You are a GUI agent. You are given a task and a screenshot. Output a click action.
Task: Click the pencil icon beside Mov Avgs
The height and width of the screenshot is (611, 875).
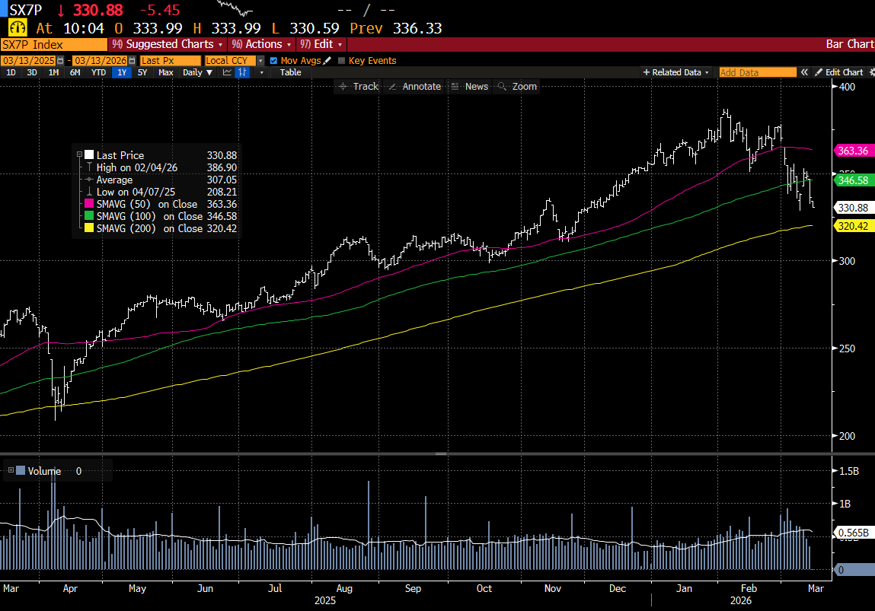327,61
